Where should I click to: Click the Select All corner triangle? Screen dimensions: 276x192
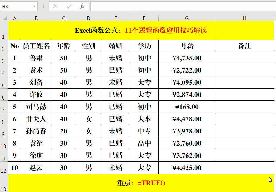pos(5,18)
